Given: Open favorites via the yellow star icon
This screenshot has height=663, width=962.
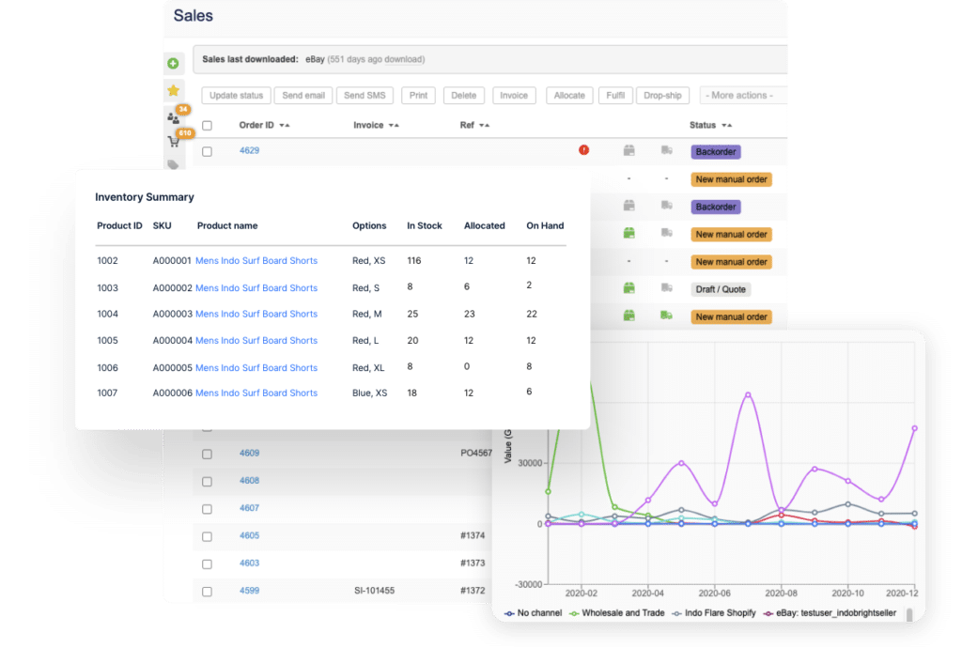Looking at the screenshot, I should (x=173, y=90).
